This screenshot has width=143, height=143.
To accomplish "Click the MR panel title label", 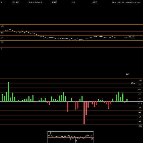I will (x=128, y=74).
